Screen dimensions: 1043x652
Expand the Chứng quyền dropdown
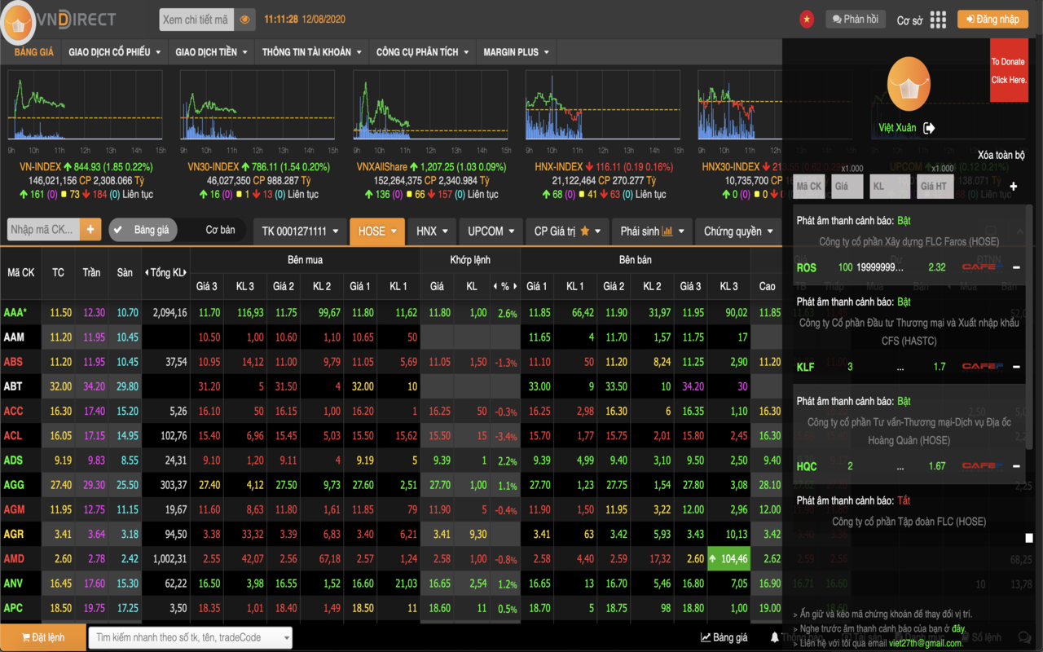(738, 231)
